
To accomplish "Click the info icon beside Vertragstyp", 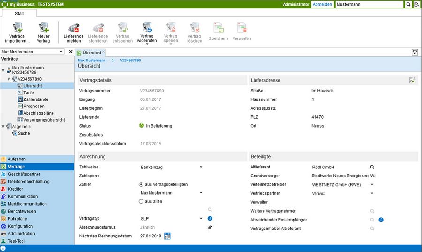I will click(x=210, y=218).
